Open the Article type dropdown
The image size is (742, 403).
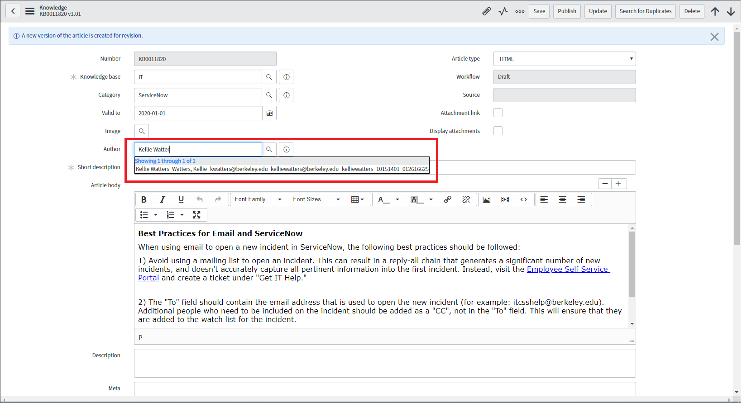point(565,59)
